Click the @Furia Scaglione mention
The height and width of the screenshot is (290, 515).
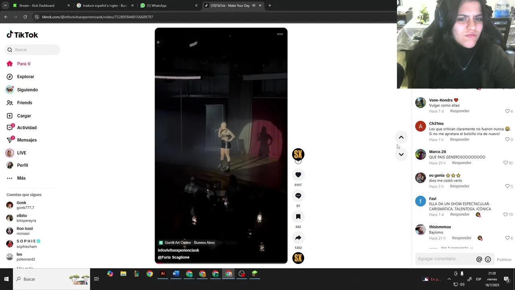point(173,257)
